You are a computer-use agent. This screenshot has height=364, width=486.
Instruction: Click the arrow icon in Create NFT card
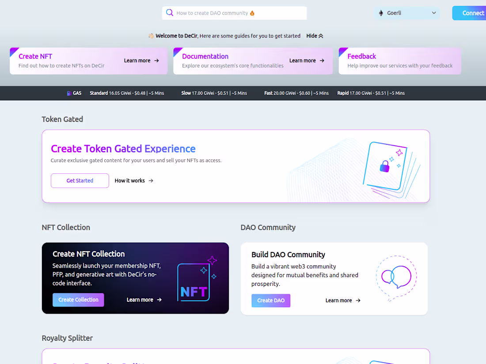tap(156, 61)
